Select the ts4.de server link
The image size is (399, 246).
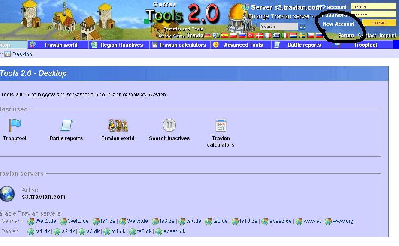click(108, 221)
